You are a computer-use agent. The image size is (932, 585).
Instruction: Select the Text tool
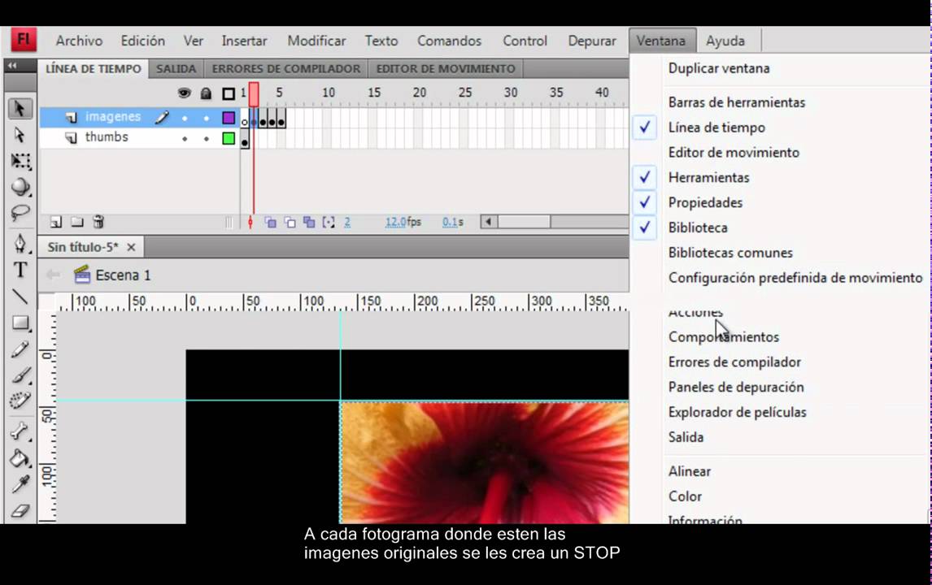[x=20, y=270]
